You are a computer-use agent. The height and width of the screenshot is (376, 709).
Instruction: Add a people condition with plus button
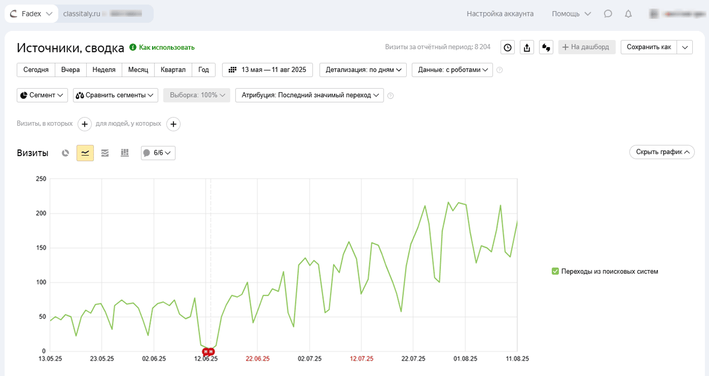click(173, 124)
